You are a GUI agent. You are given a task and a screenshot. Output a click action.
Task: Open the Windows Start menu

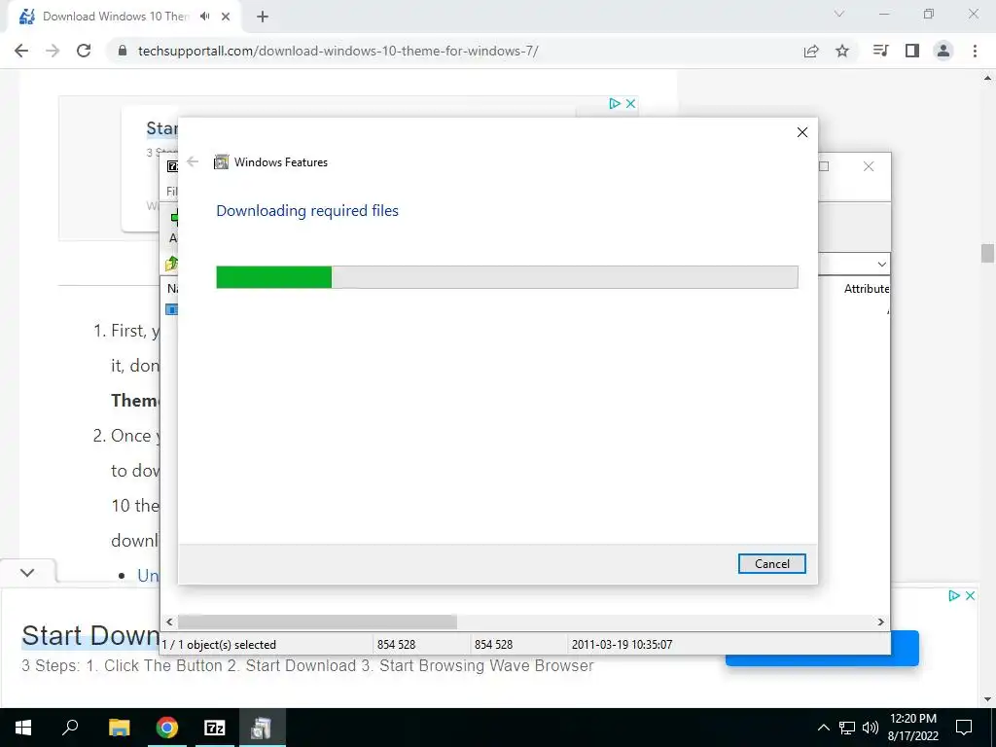click(23, 728)
